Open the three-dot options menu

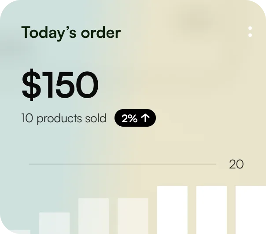250,32
